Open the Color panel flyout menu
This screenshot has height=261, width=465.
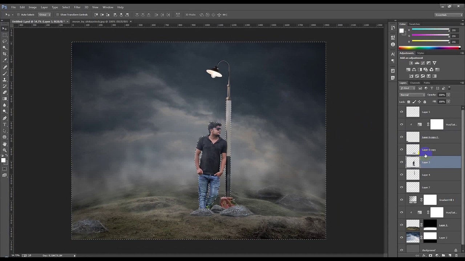point(462,24)
